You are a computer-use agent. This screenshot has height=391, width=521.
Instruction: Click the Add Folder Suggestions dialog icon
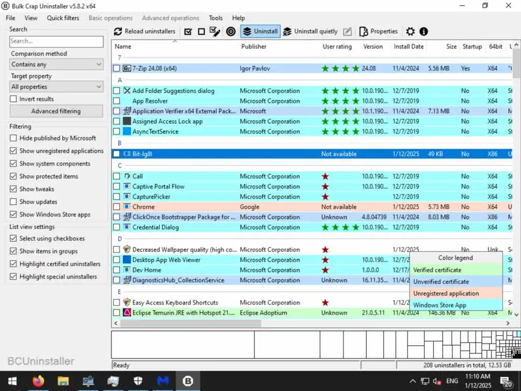[127, 91]
